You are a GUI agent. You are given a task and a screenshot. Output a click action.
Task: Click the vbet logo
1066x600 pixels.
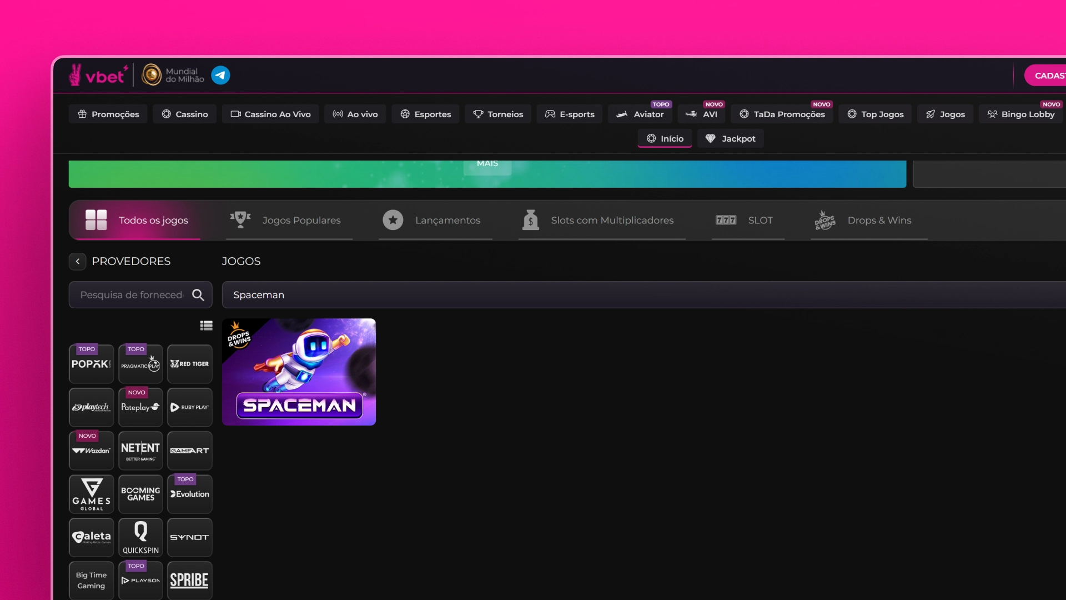tap(99, 75)
